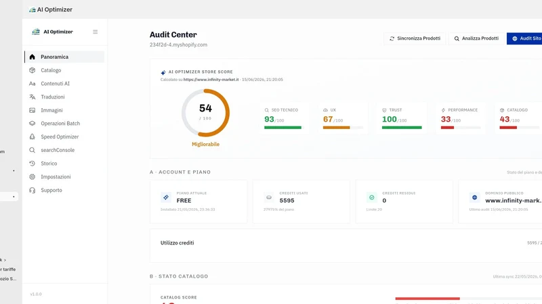Image resolution: width=542 pixels, height=304 pixels.
Task: Click the A - Account e Piano heading
Action: tap(180, 172)
